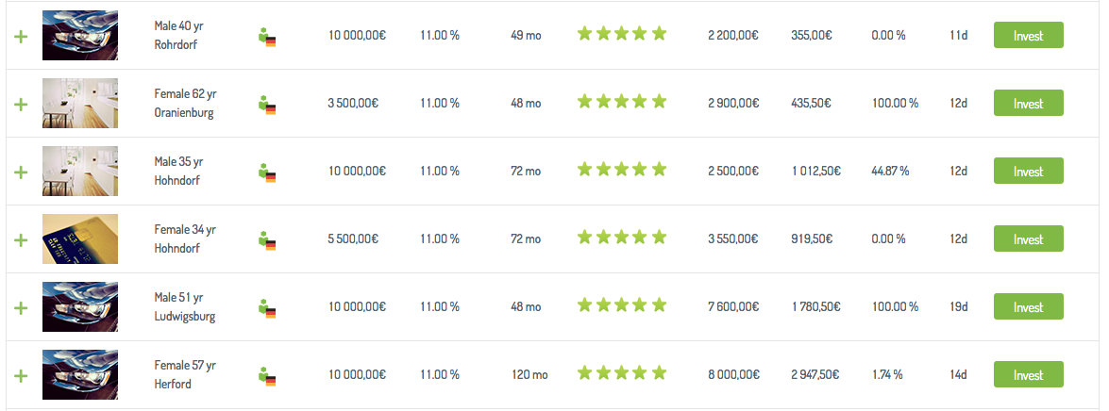
Task: Click the star rating of the Rohrdorf loan
Action: click(622, 35)
